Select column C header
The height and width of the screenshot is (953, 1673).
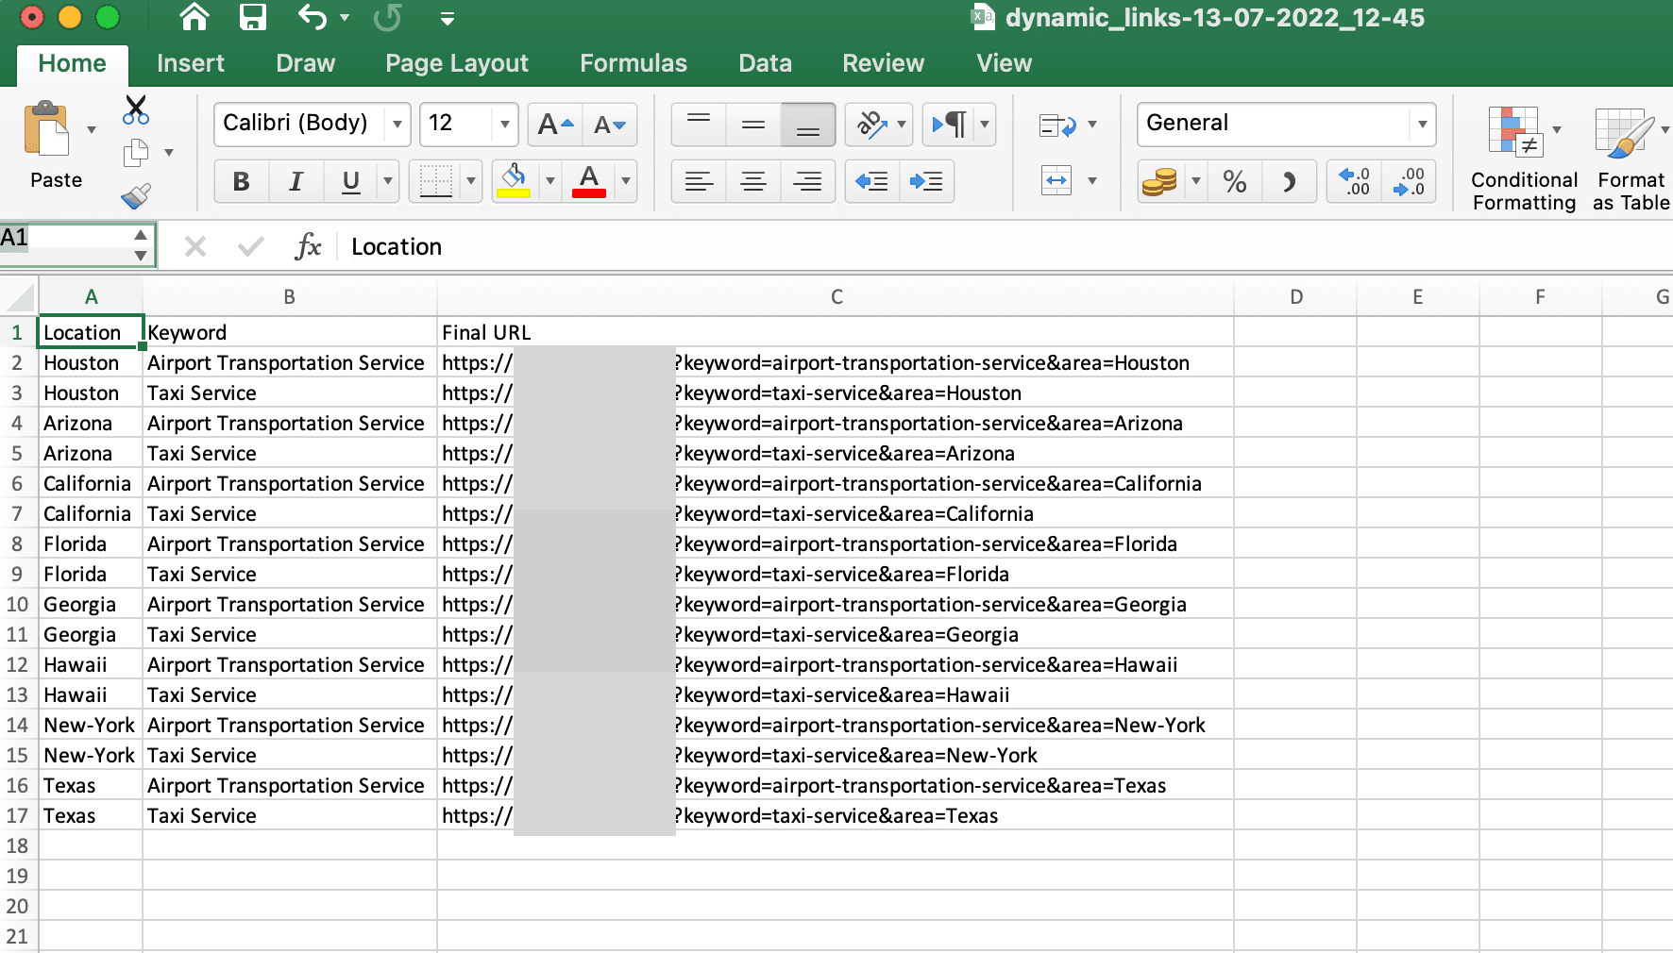[836, 297]
